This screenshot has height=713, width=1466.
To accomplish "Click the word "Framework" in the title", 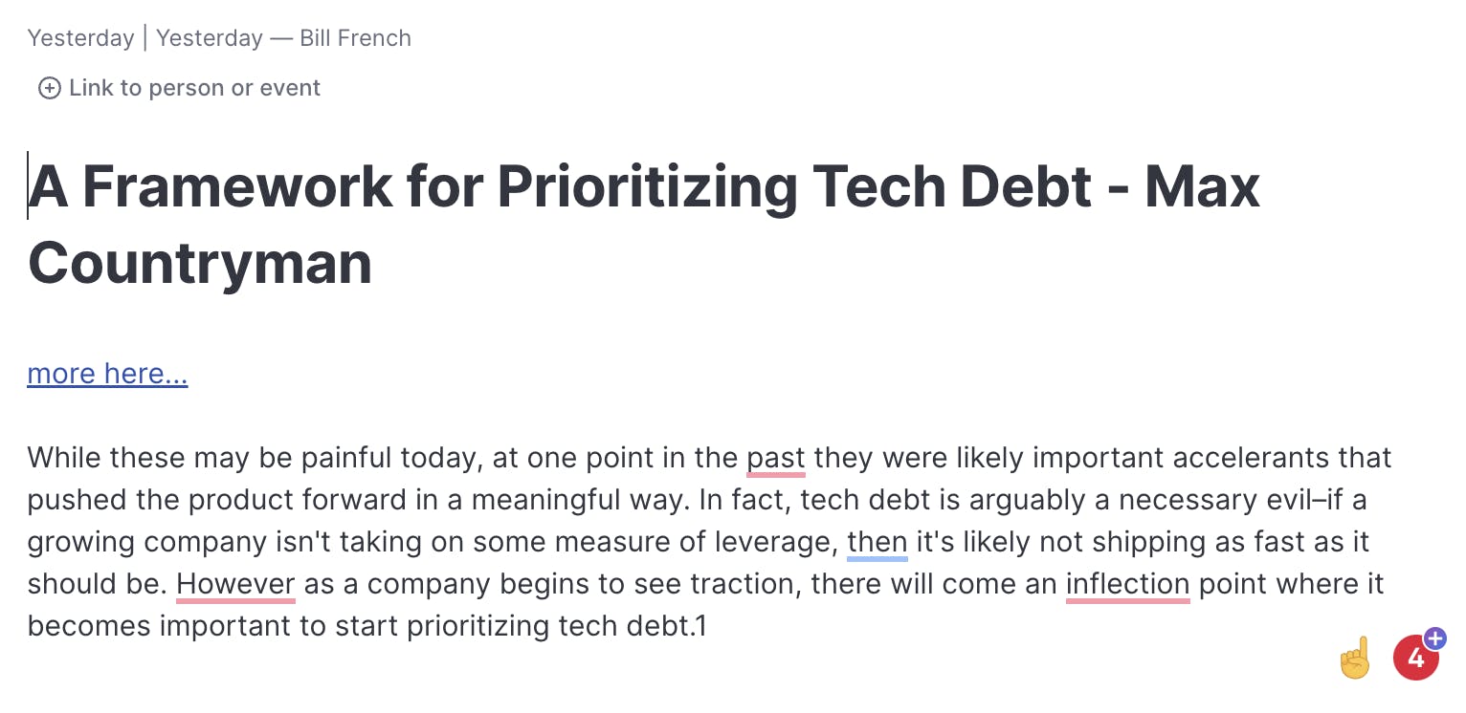I will (236, 185).
